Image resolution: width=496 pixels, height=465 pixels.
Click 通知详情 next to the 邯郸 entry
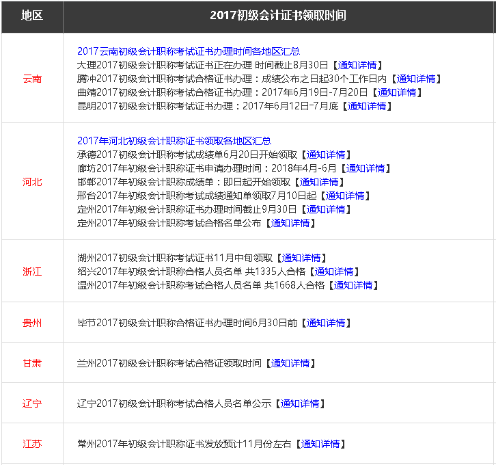tap(318, 182)
